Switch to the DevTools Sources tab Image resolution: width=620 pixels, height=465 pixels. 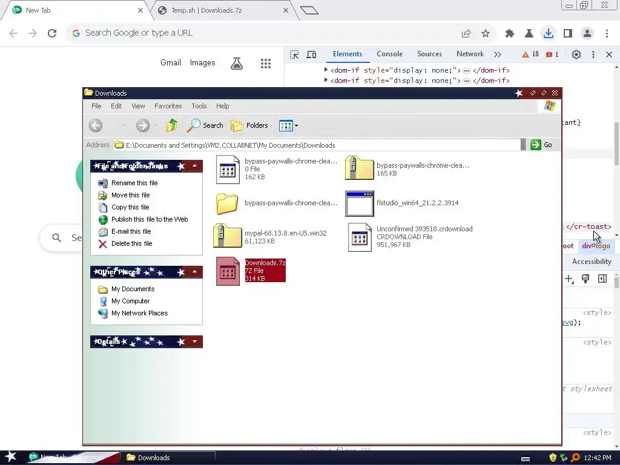click(429, 54)
